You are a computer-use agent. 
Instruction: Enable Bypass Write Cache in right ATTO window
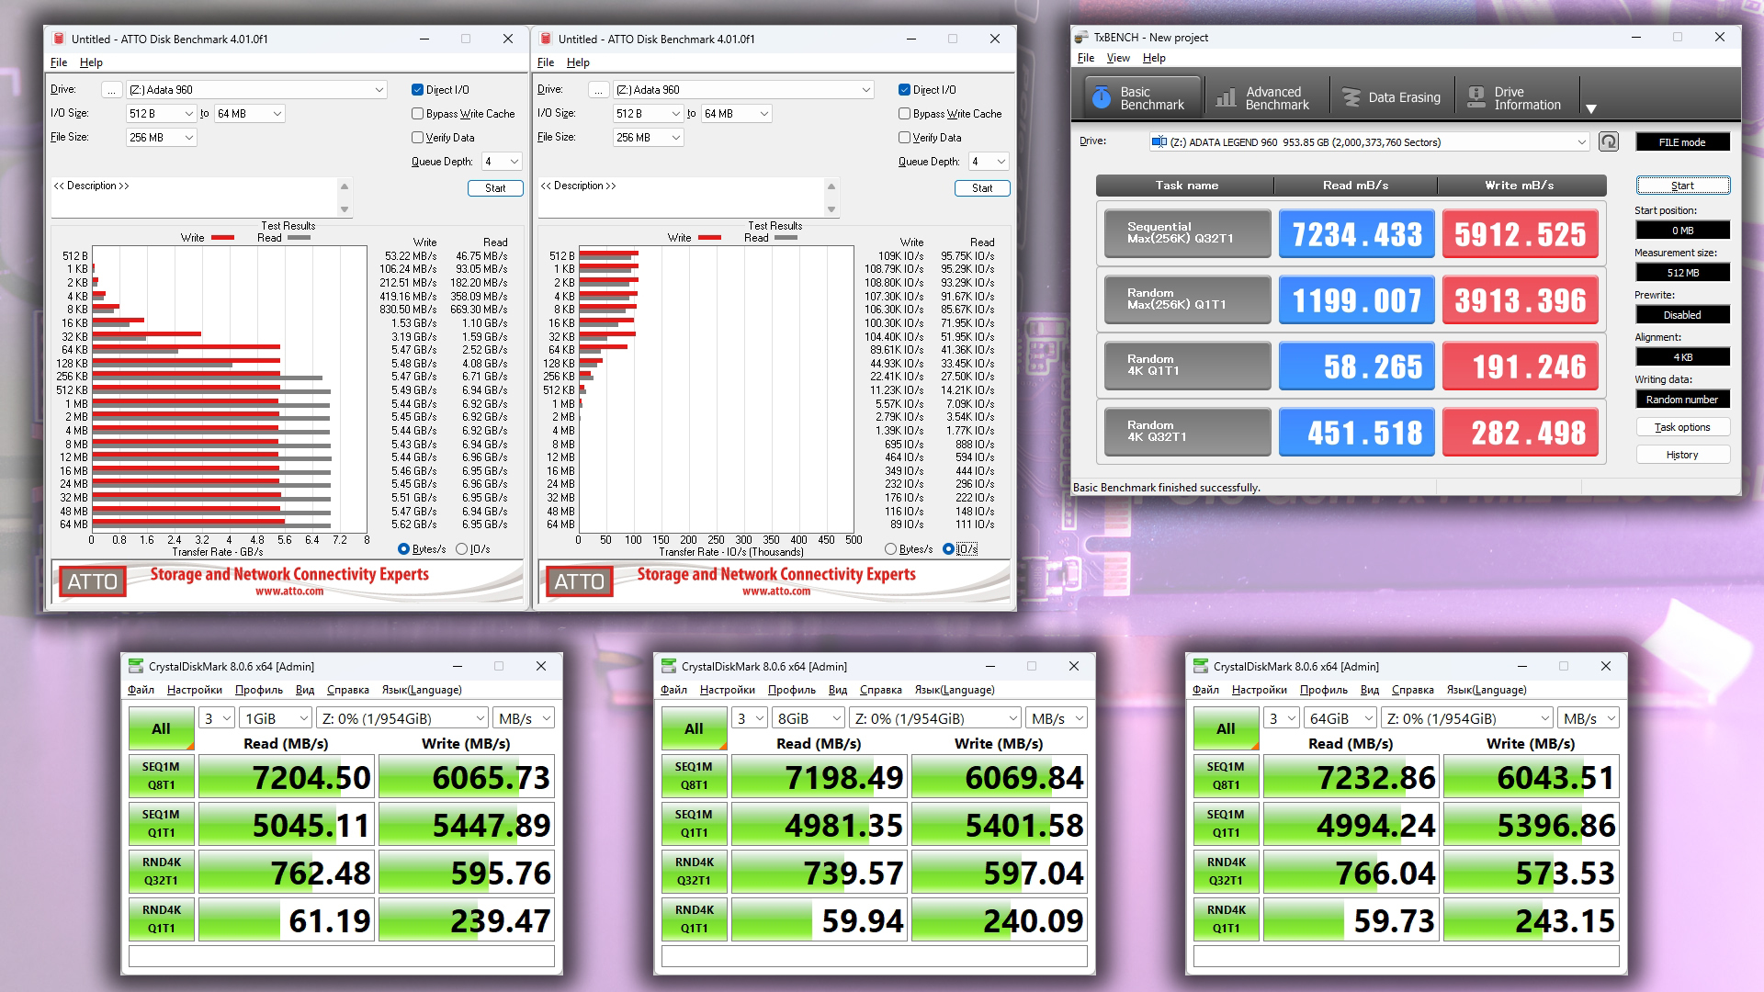[905, 114]
